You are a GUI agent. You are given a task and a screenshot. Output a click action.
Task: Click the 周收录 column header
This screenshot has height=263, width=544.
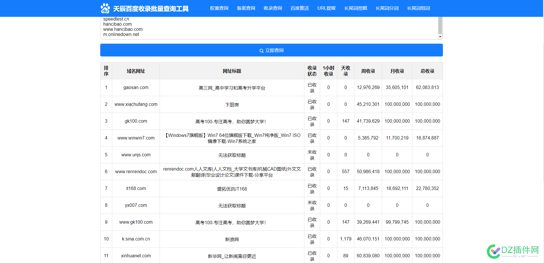click(368, 71)
